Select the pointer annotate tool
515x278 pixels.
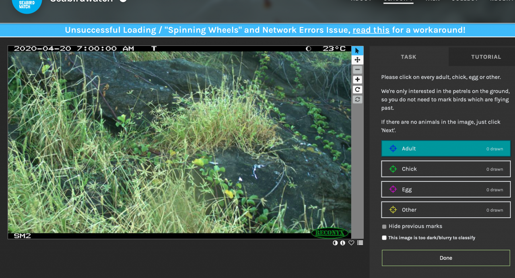pos(357,50)
